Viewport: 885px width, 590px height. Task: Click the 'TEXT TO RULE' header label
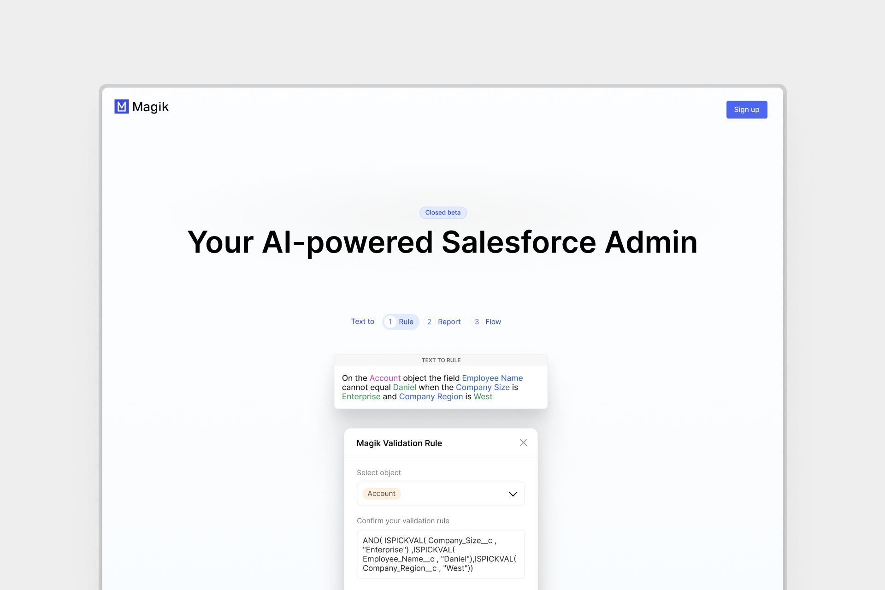(441, 360)
